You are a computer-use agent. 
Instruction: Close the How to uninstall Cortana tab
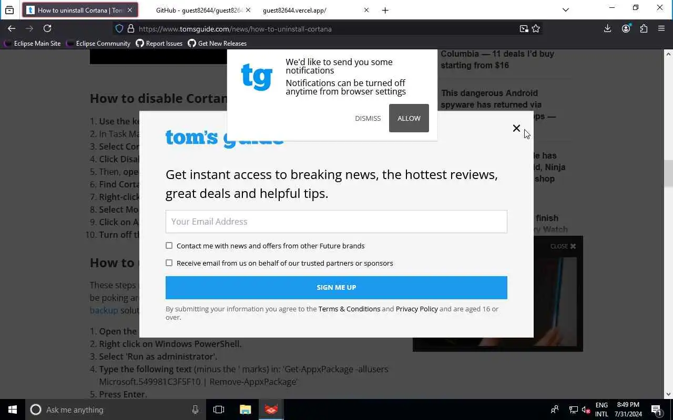click(130, 10)
